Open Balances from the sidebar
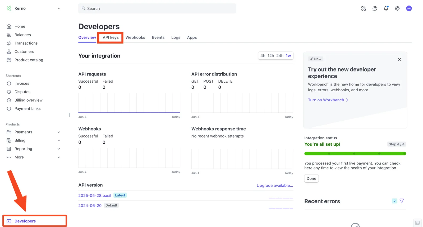This screenshot has width=423, height=227. pyautogui.click(x=22, y=35)
